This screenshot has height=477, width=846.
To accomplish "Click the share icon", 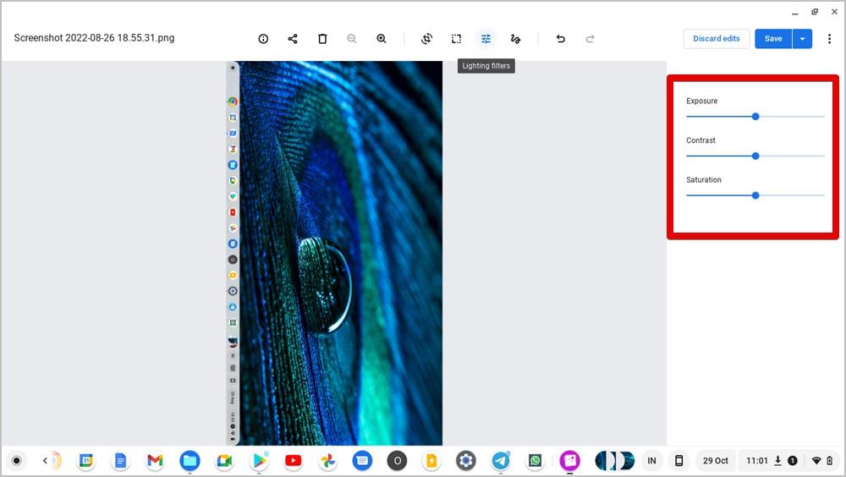I will click(x=293, y=39).
